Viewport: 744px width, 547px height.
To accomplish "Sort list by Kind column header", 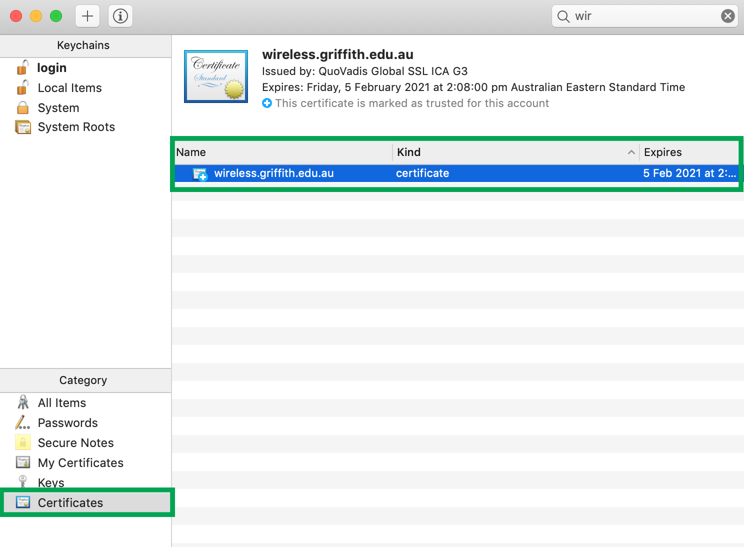I will pos(510,152).
